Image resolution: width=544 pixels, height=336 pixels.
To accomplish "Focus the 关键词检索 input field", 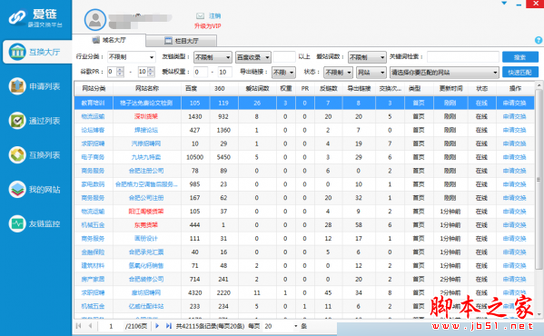I will click(463, 57).
